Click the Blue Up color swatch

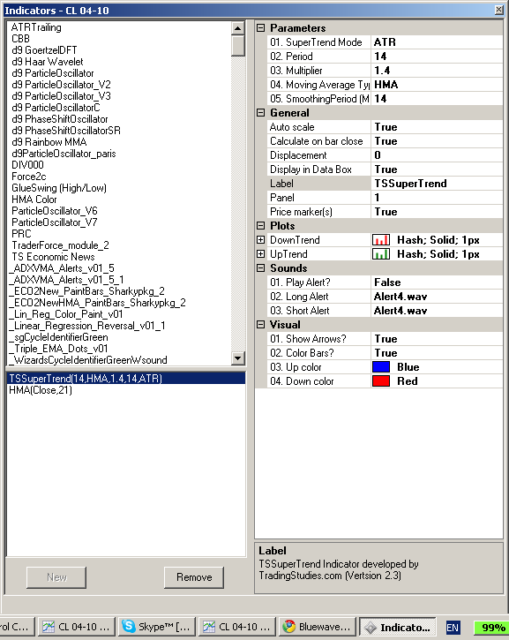(381, 367)
